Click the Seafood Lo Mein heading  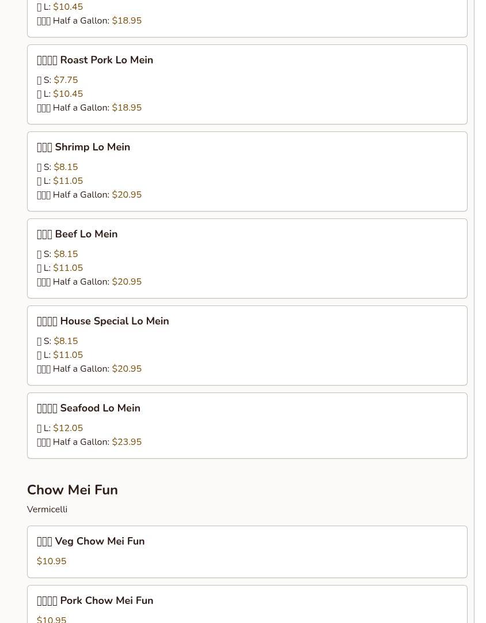pyautogui.click(x=89, y=408)
